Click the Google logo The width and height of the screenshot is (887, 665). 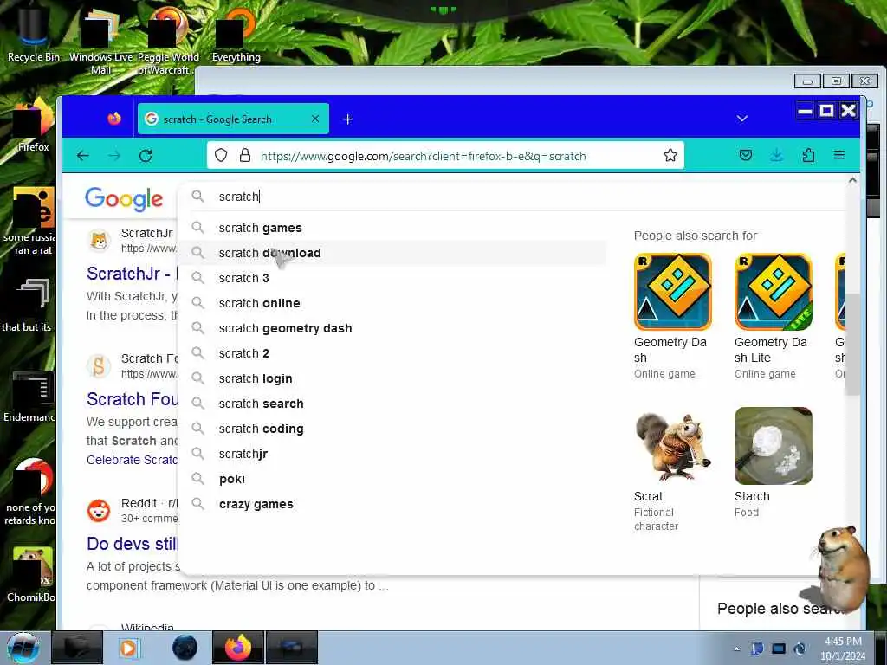[x=124, y=198]
